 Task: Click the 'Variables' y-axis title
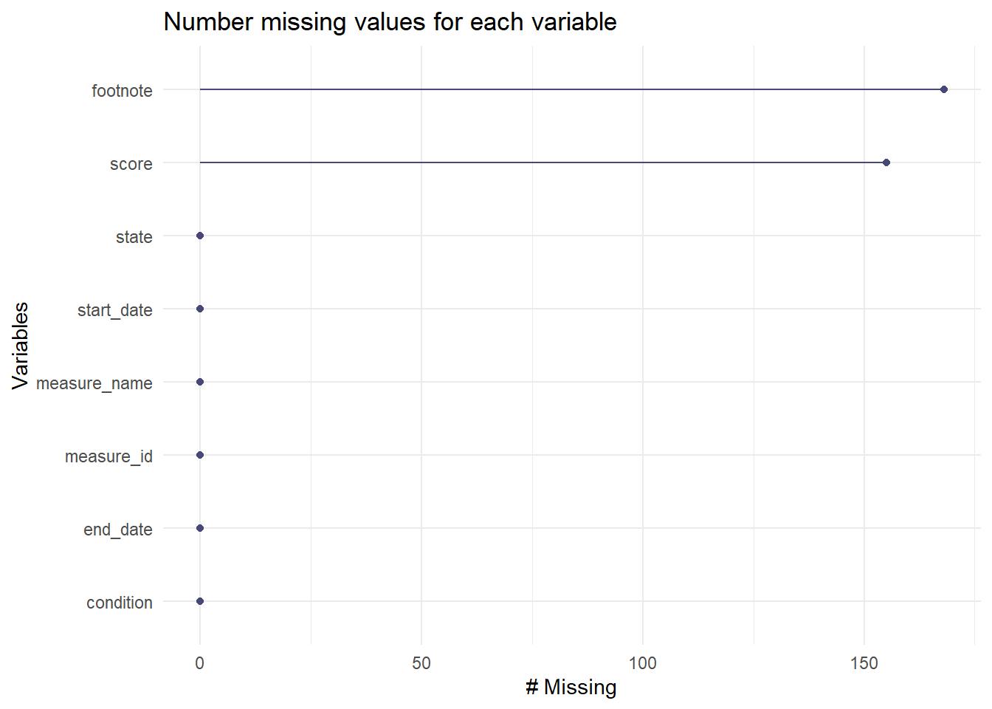[20, 345]
